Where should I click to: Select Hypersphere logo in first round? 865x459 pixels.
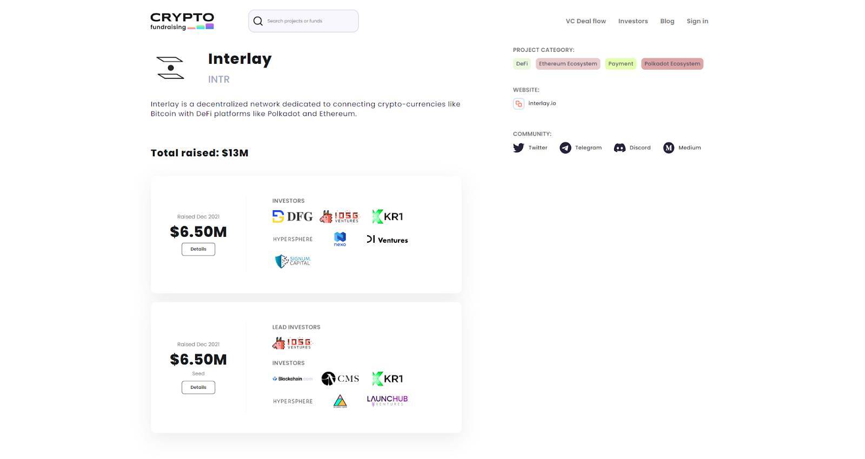pyautogui.click(x=292, y=239)
